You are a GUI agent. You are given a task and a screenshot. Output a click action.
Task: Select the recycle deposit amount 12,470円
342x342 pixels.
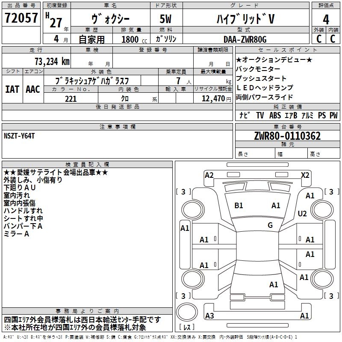click(212, 99)
